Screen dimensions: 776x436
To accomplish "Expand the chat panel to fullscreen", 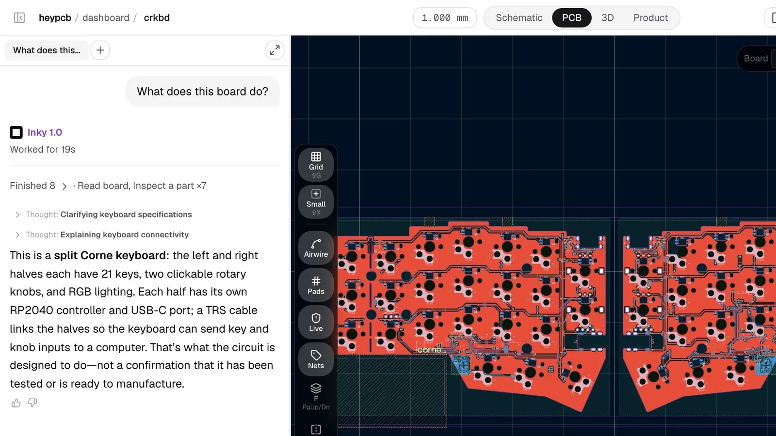I will point(275,50).
